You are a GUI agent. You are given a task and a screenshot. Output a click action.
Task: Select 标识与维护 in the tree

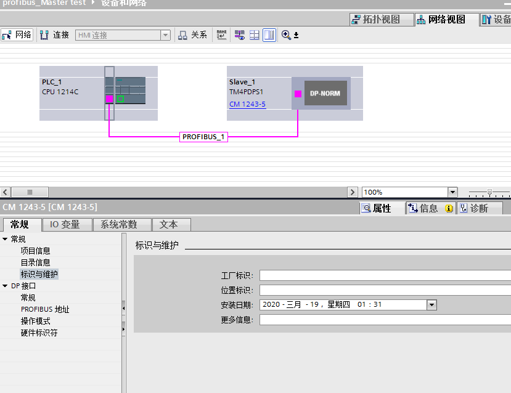point(39,274)
